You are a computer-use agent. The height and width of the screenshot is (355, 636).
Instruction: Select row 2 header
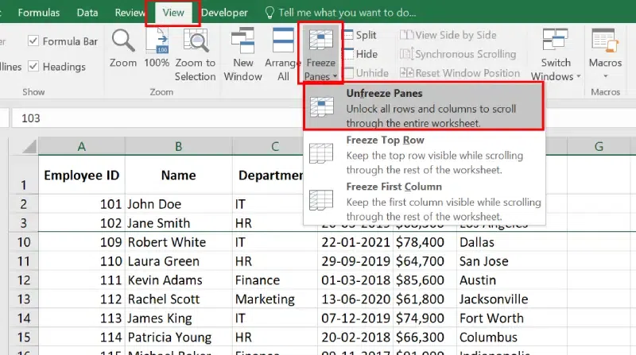(x=24, y=204)
